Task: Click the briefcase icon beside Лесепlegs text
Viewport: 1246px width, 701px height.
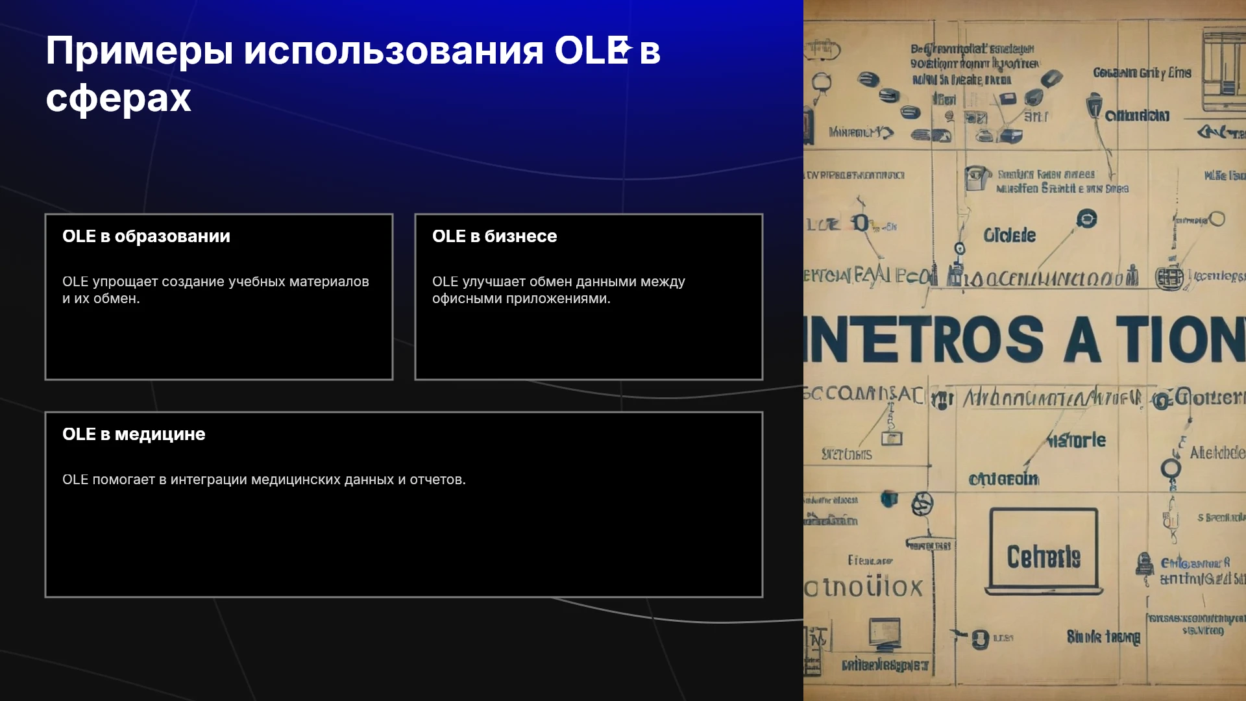Action: (1169, 278)
